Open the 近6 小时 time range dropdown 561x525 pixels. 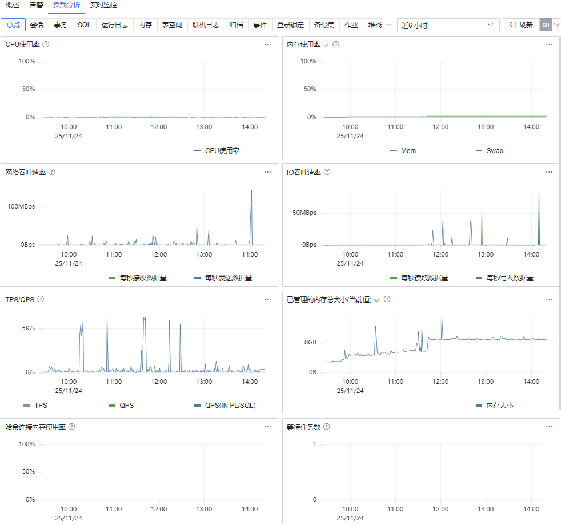point(448,25)
